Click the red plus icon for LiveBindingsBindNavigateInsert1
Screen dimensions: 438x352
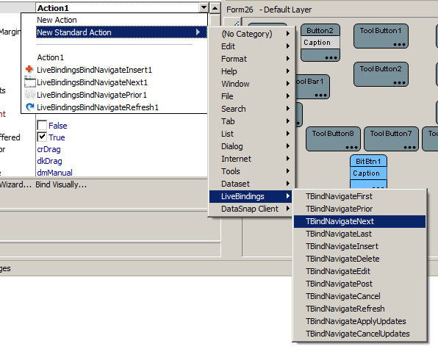[x=29, y=69]
